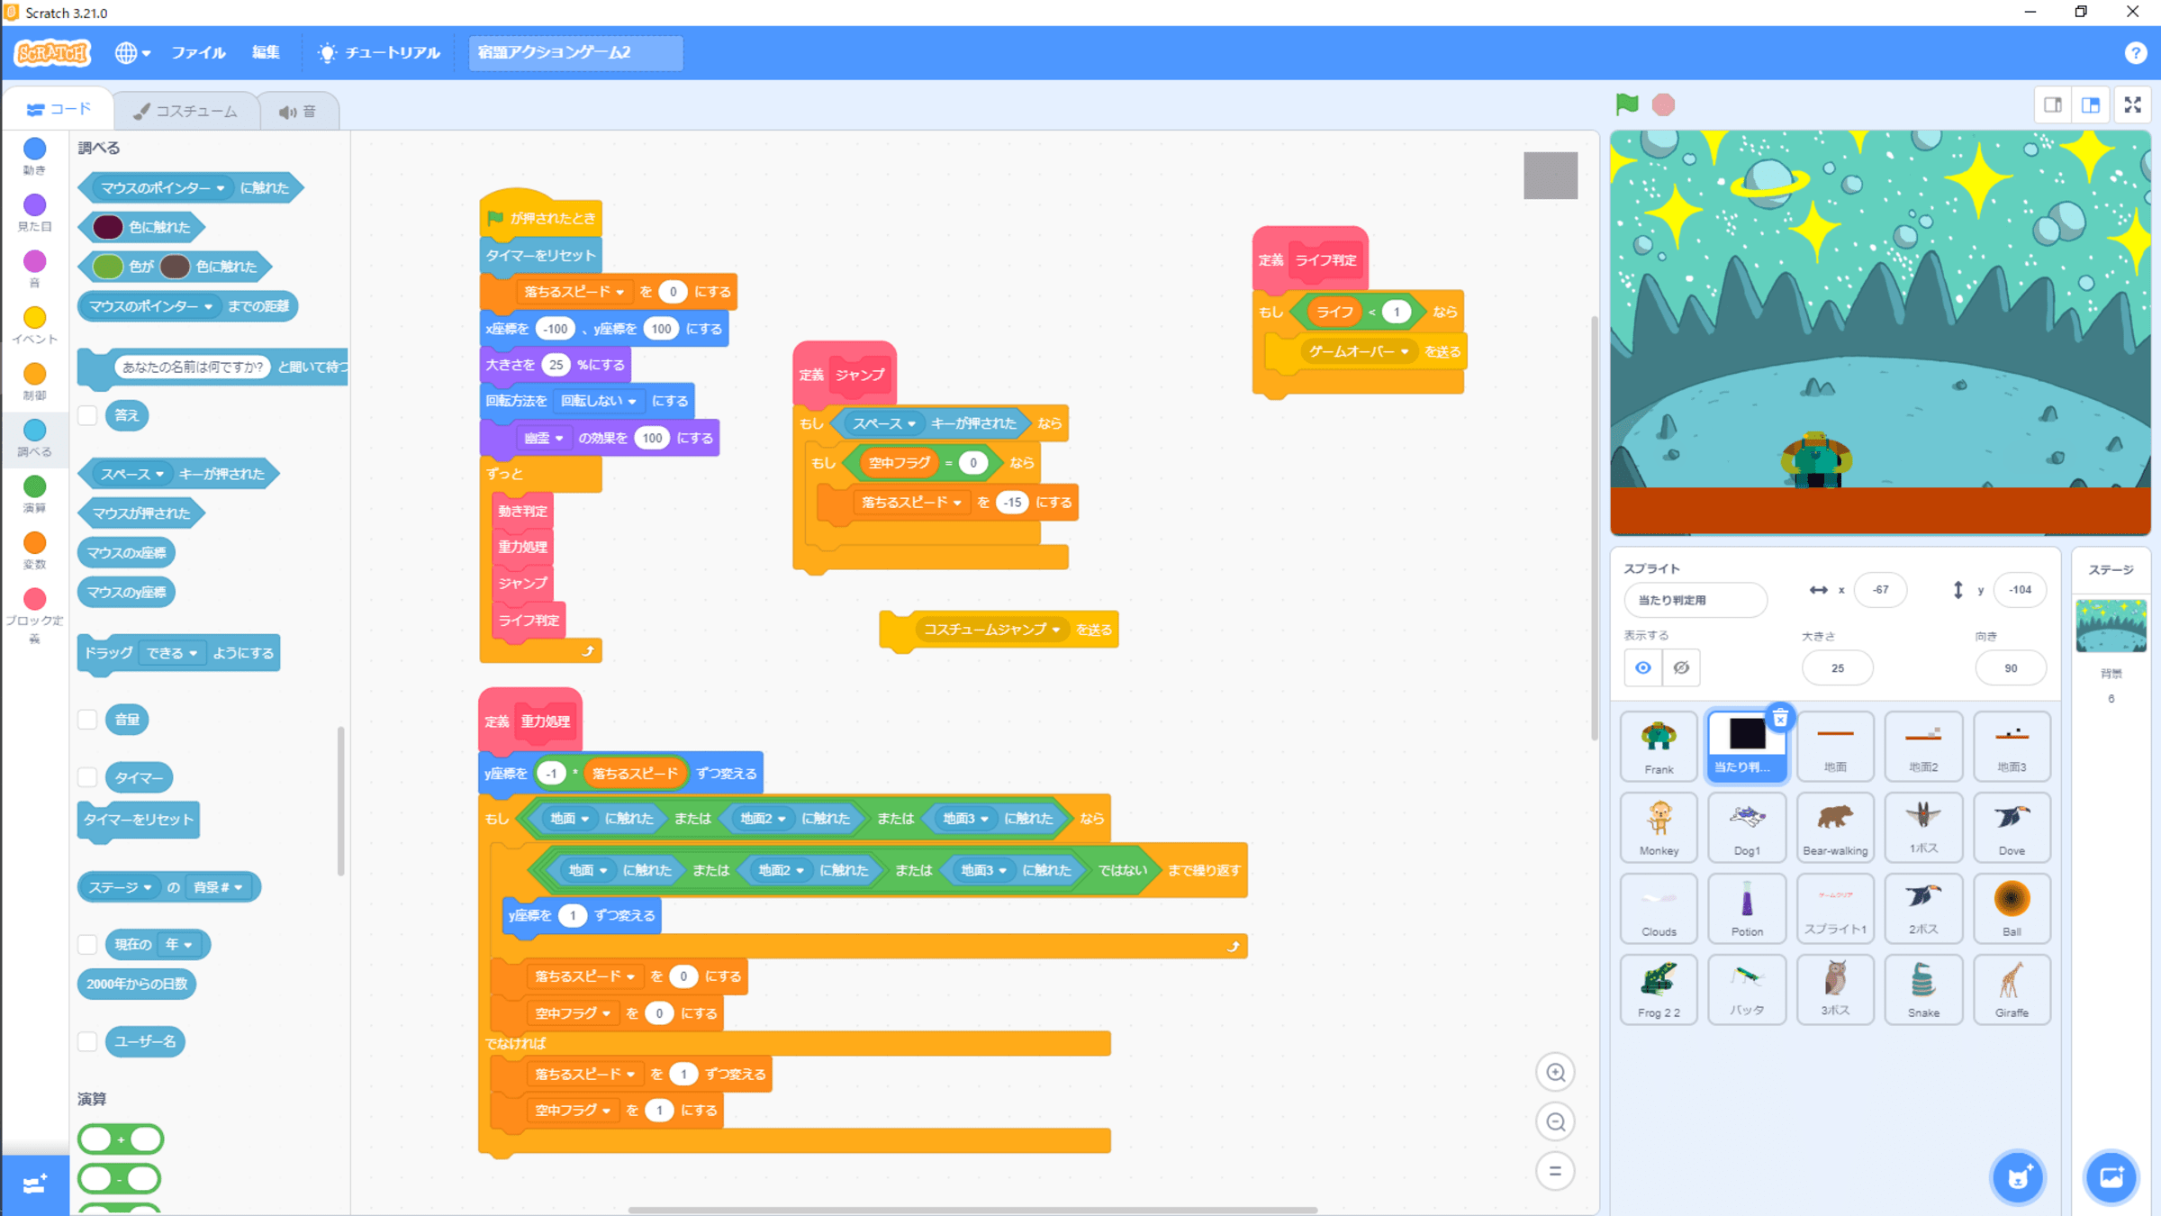Expand ゲームオーバー broadcast message dropdown

(1404, 351)
